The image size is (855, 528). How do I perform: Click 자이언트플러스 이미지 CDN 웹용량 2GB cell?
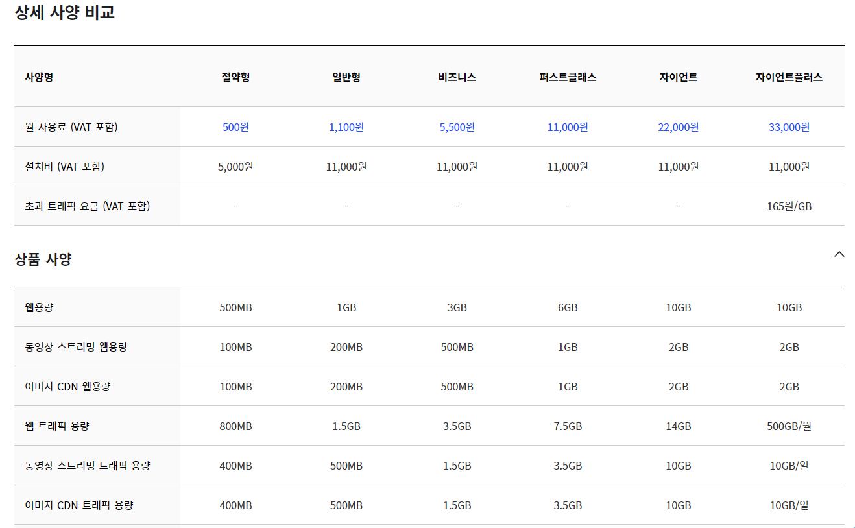[789, 387]
